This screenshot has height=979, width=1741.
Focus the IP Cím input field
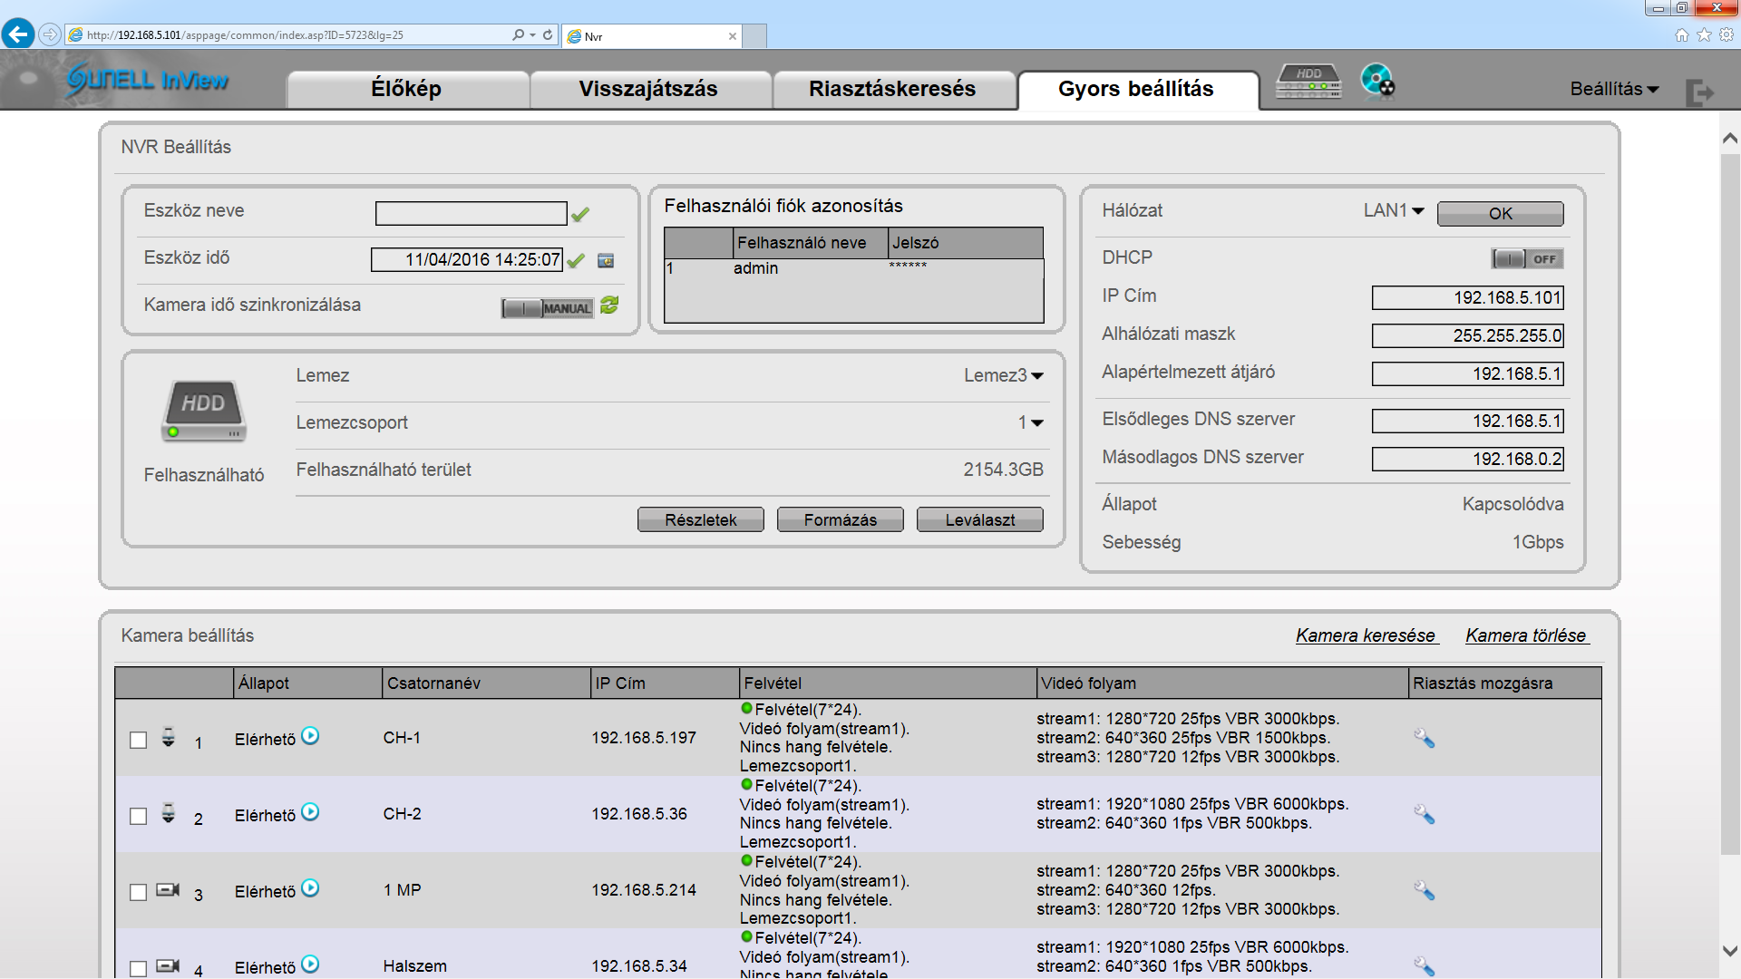[1468, 297]
